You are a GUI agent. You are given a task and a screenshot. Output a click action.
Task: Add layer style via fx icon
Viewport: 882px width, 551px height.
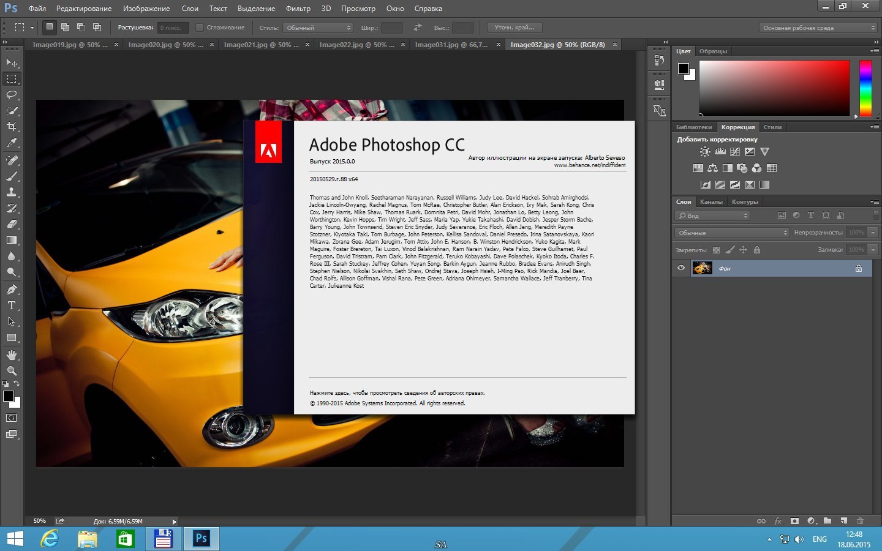click(x=778, y=521)
